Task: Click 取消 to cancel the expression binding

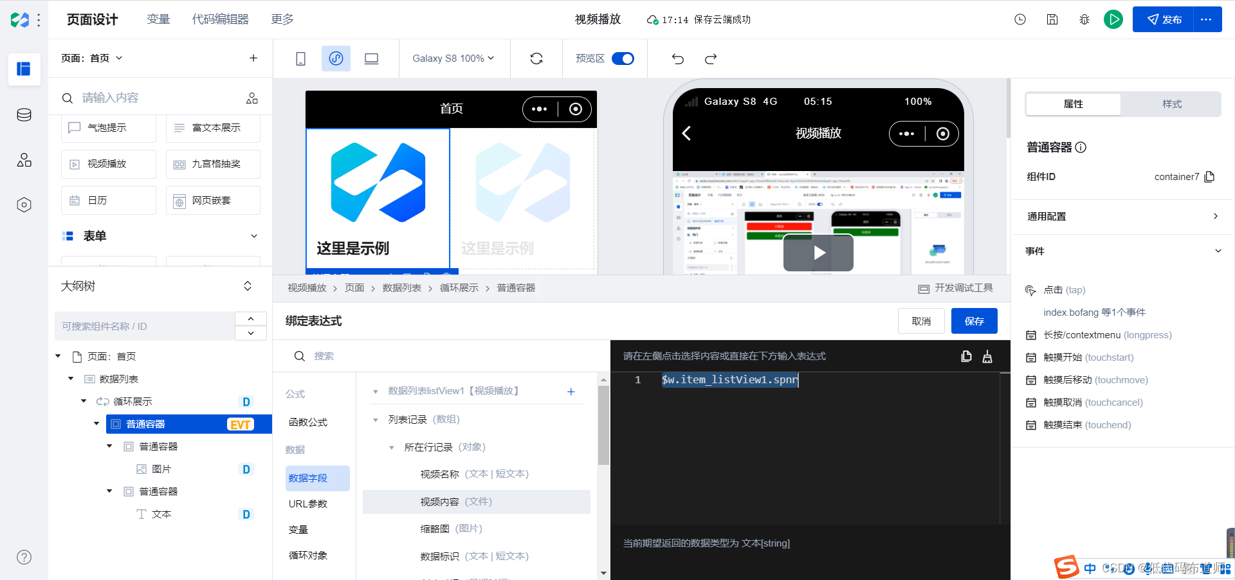Action: click(921, 321)
